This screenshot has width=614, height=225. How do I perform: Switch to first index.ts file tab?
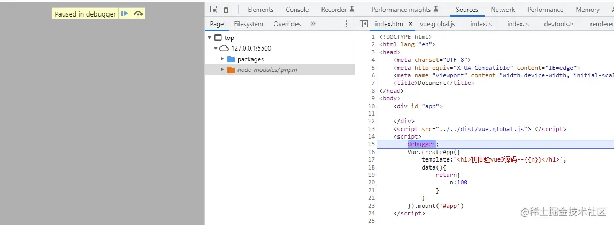tap(481, 24)
